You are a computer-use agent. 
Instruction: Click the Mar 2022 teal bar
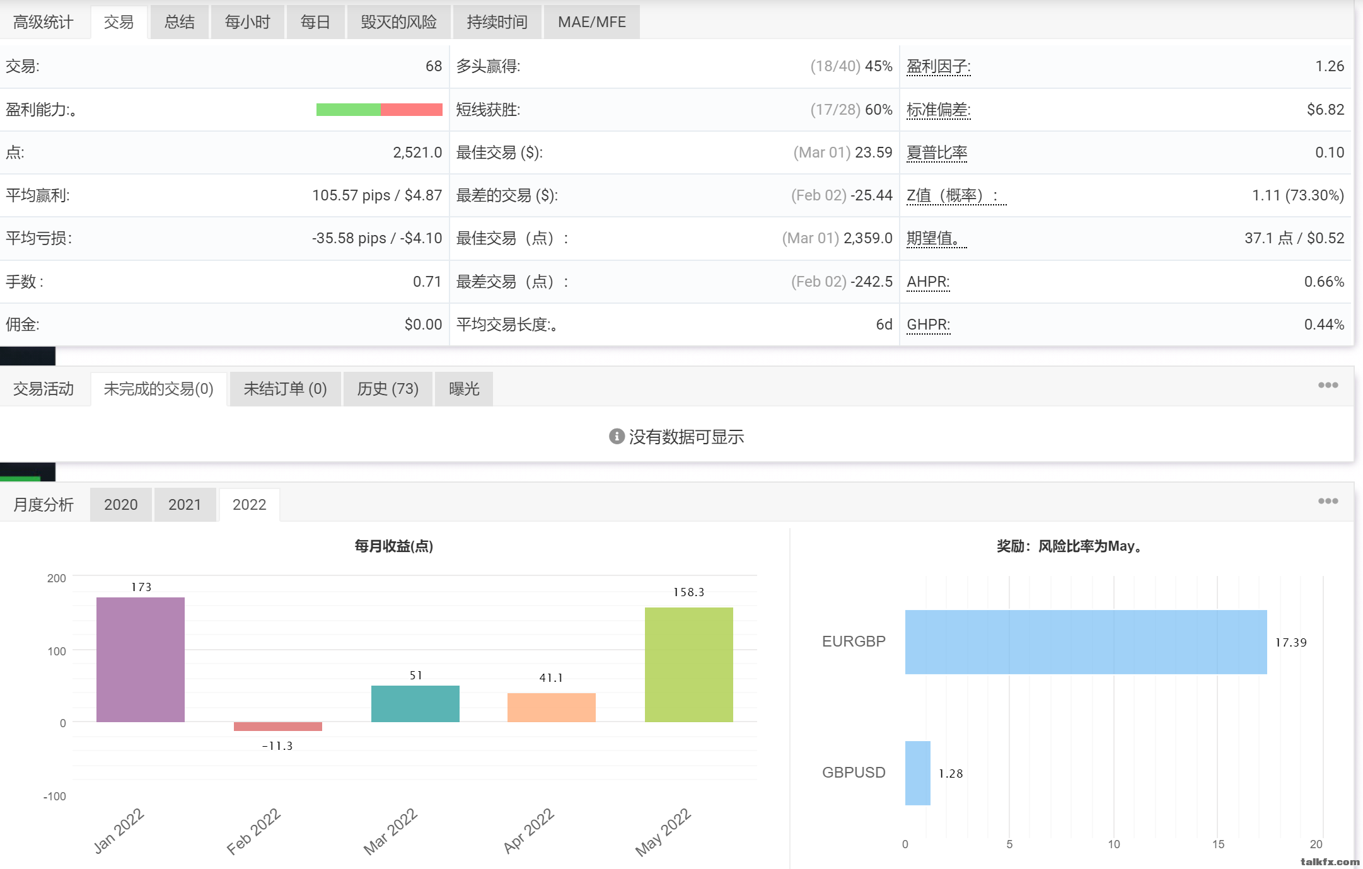coord(415,704)
